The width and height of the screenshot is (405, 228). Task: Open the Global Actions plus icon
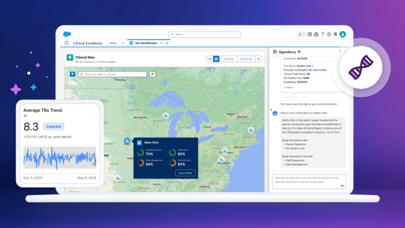point(310,34)
